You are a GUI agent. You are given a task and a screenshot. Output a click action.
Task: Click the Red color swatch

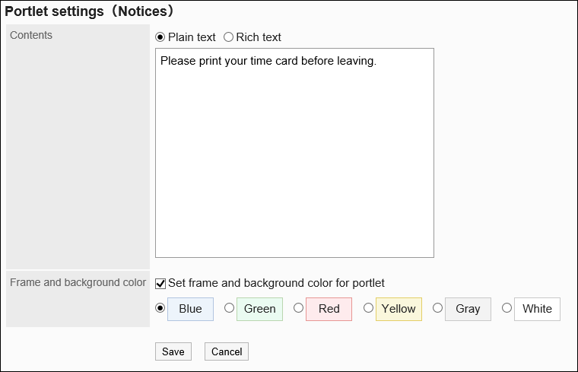click(329, 309)
